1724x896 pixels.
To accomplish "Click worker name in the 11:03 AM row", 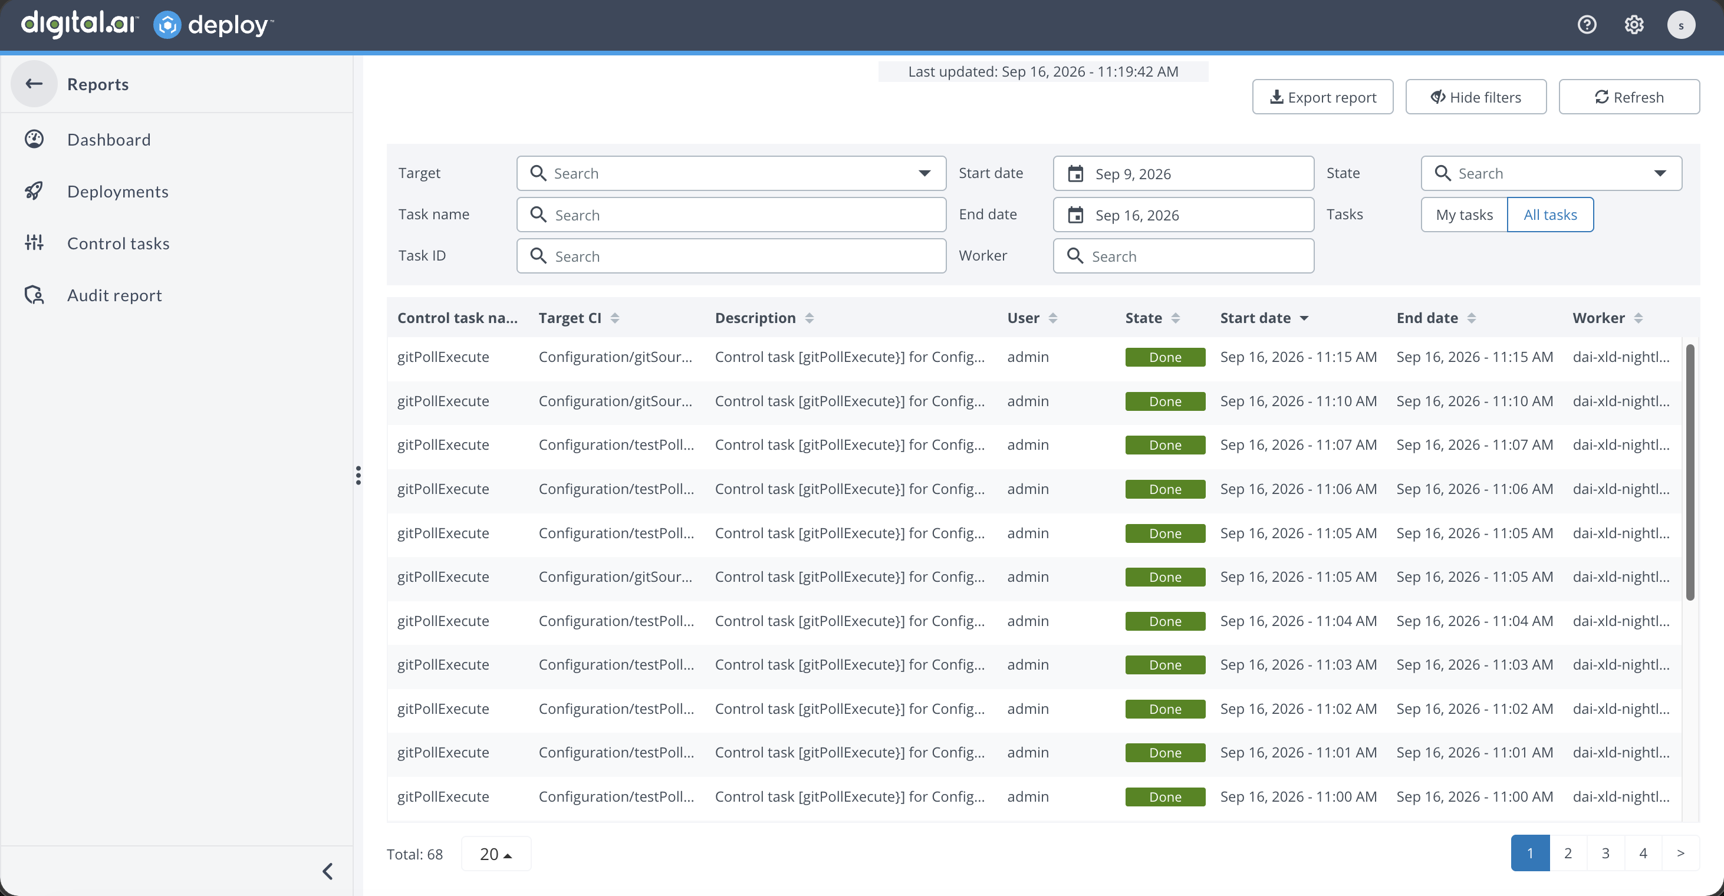I will pos(1621,664).
